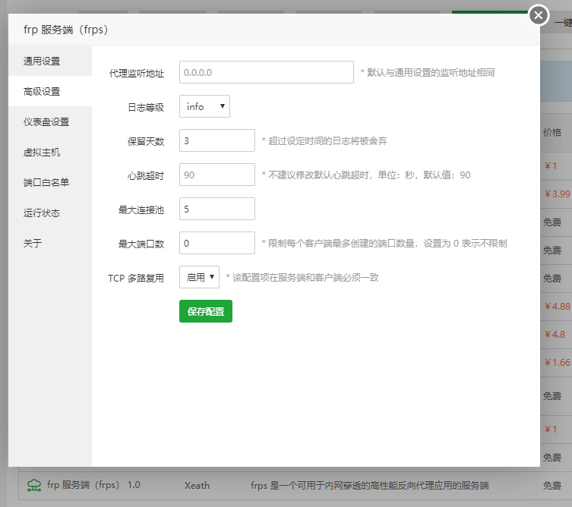Select the 高级设置 tab
Image resolution: width=572 pixels, height=507 pixels.
coord(50,91)
